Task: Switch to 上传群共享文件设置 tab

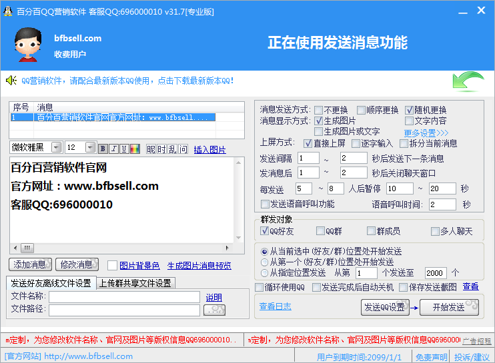Action: click(135, 283)
